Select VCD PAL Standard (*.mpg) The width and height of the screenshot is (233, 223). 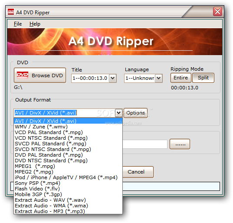coord(68,132)
